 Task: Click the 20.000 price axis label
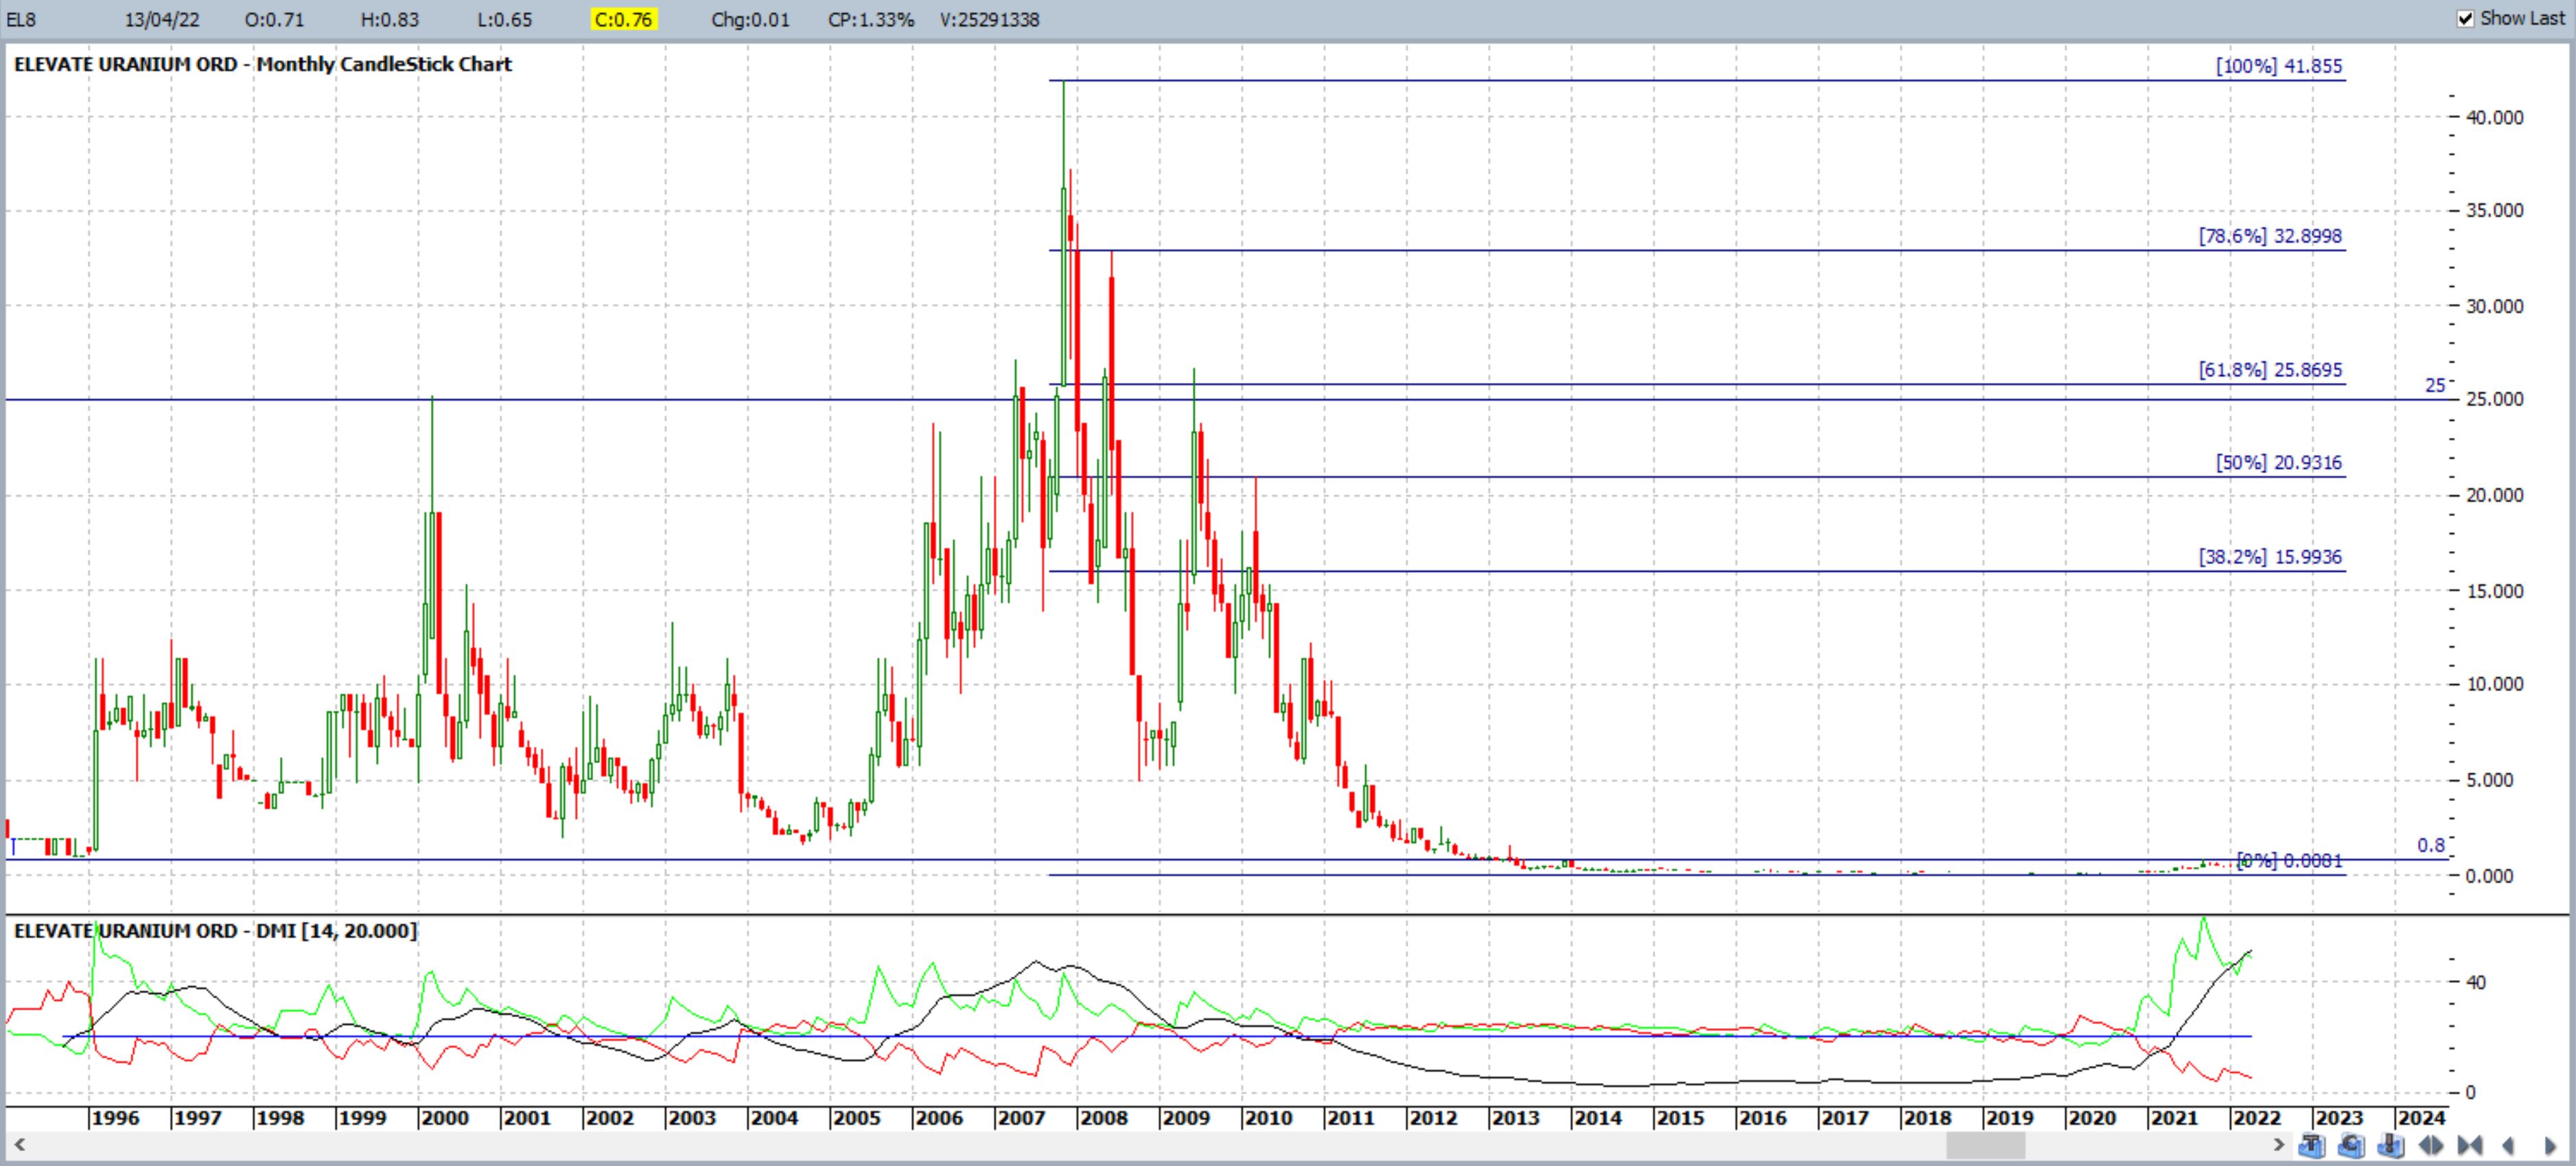(x=2494, y=495)
